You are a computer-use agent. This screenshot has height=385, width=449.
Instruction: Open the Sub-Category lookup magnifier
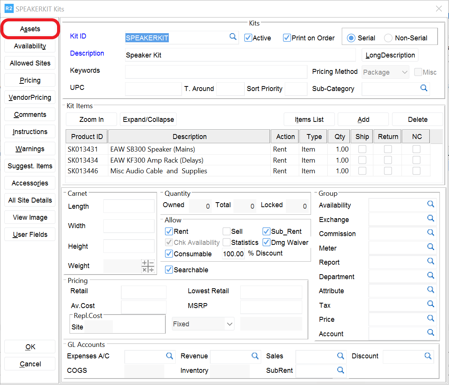pos(424,88)
